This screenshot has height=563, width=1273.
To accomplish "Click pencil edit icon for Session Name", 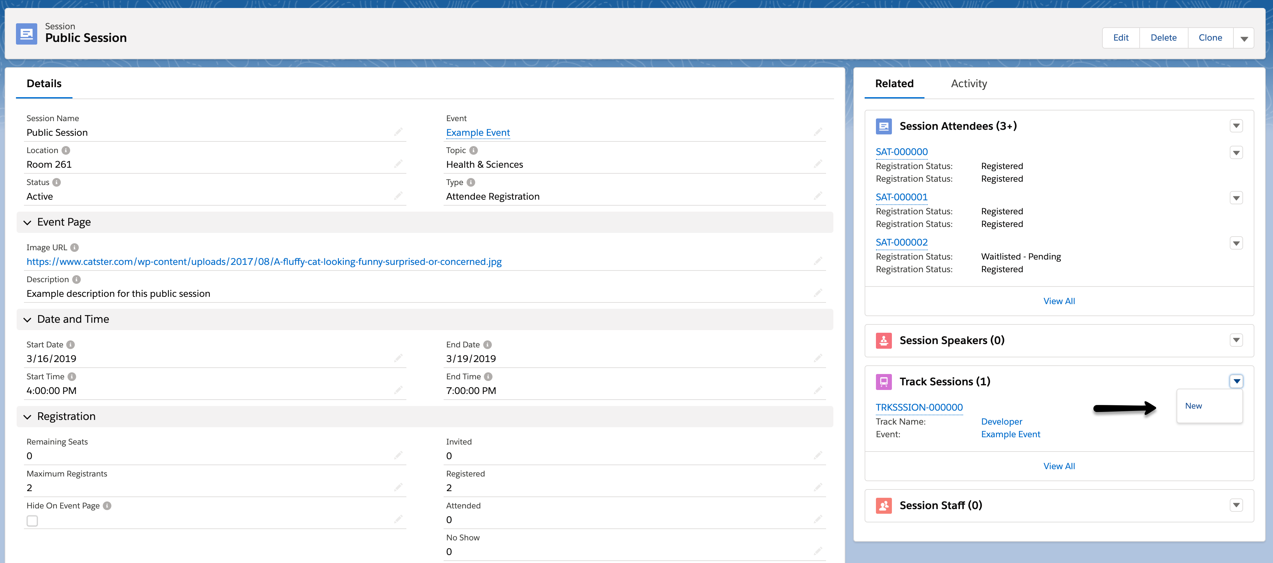I will point(398,132).
